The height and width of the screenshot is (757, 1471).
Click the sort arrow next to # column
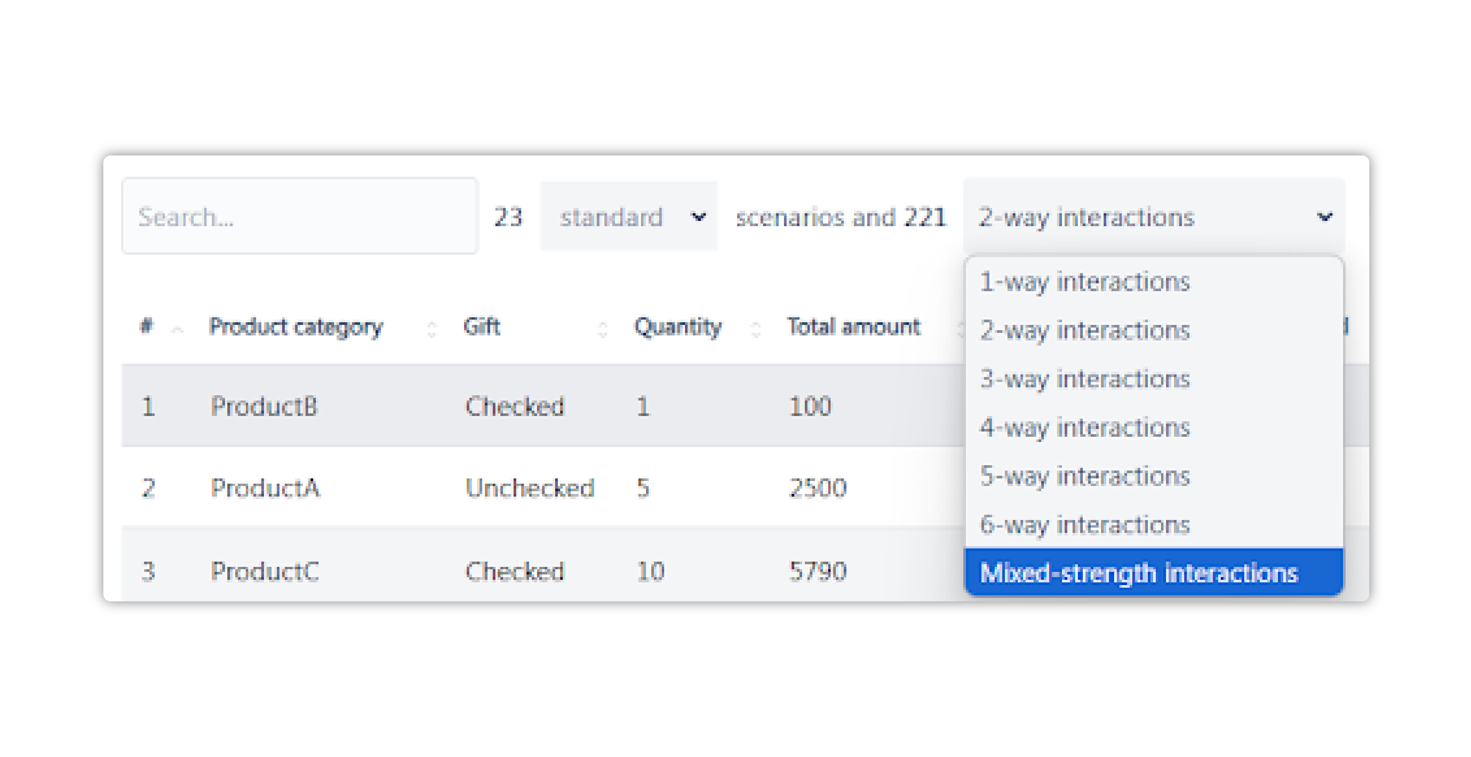pos(177,328)
